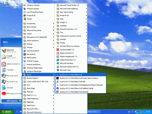Open Quartus II Design Space Explorer entry
This screenshot has height=114, width=152.
(81, 78)
